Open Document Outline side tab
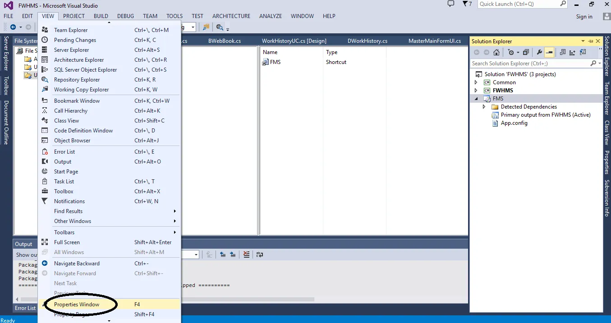611x323 pixels. [6, 122]
